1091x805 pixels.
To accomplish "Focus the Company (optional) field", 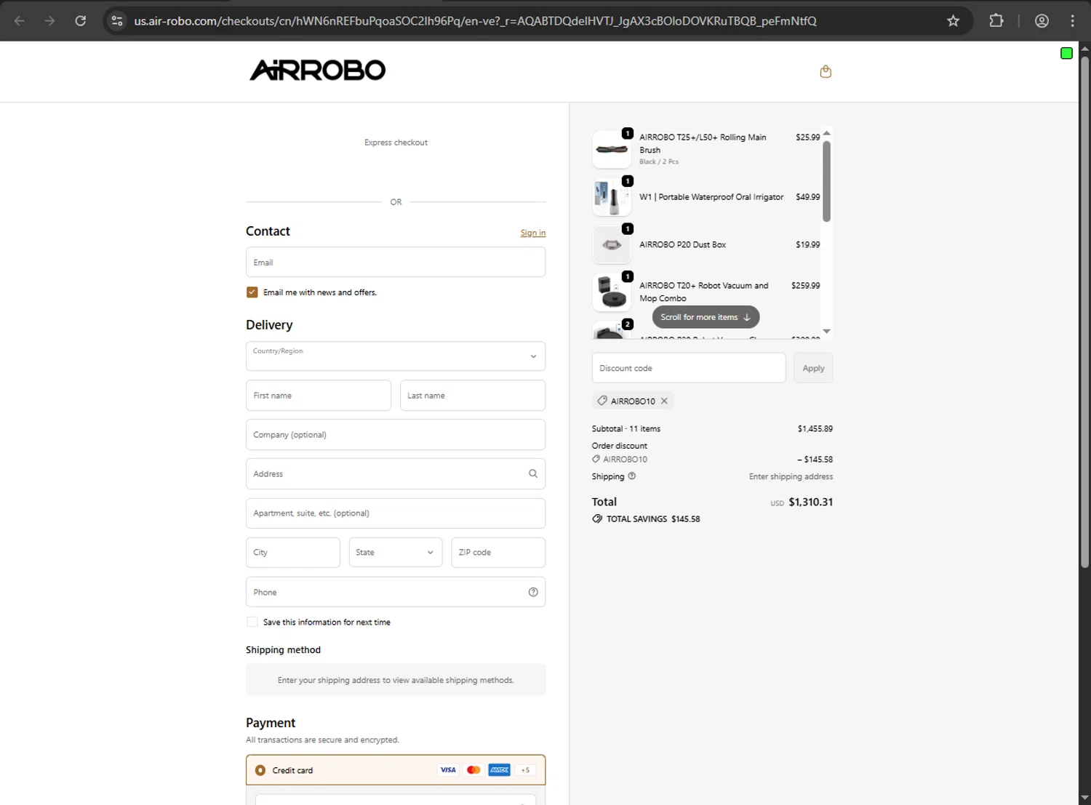I will click(396, 435).
